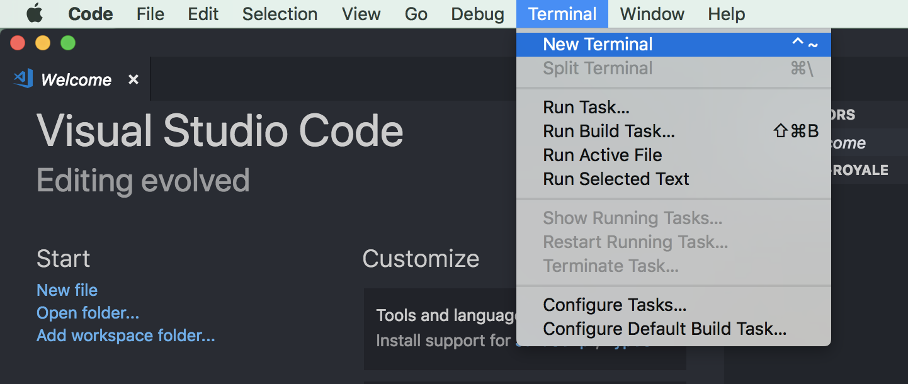908x384 pixels.
Task: Choose Run Selected Text
Action: pyautogui.click(x=674, y=179)
